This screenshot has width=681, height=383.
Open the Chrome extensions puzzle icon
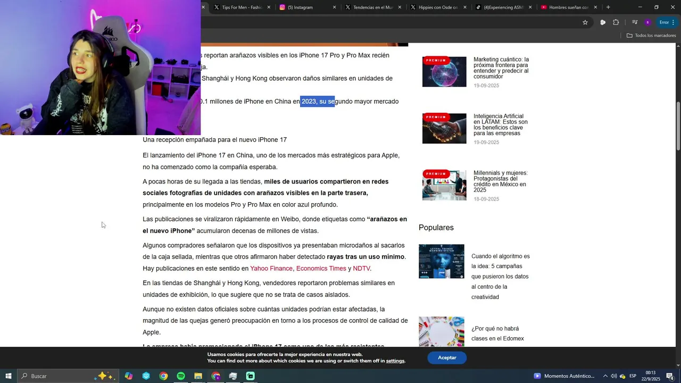(x=616, y=22)
